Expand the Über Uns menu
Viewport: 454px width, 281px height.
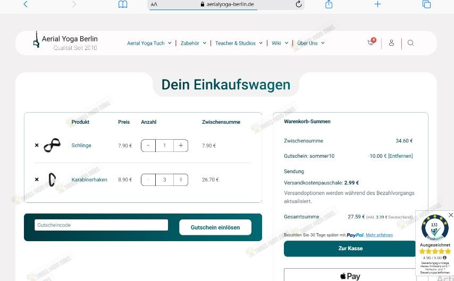310,43
